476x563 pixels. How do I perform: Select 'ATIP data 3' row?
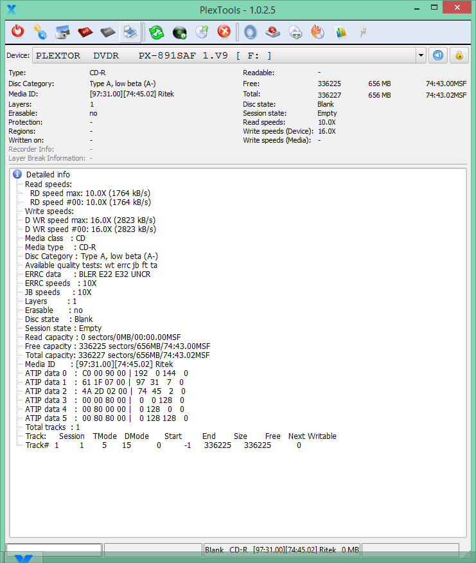tap(105, 400)
